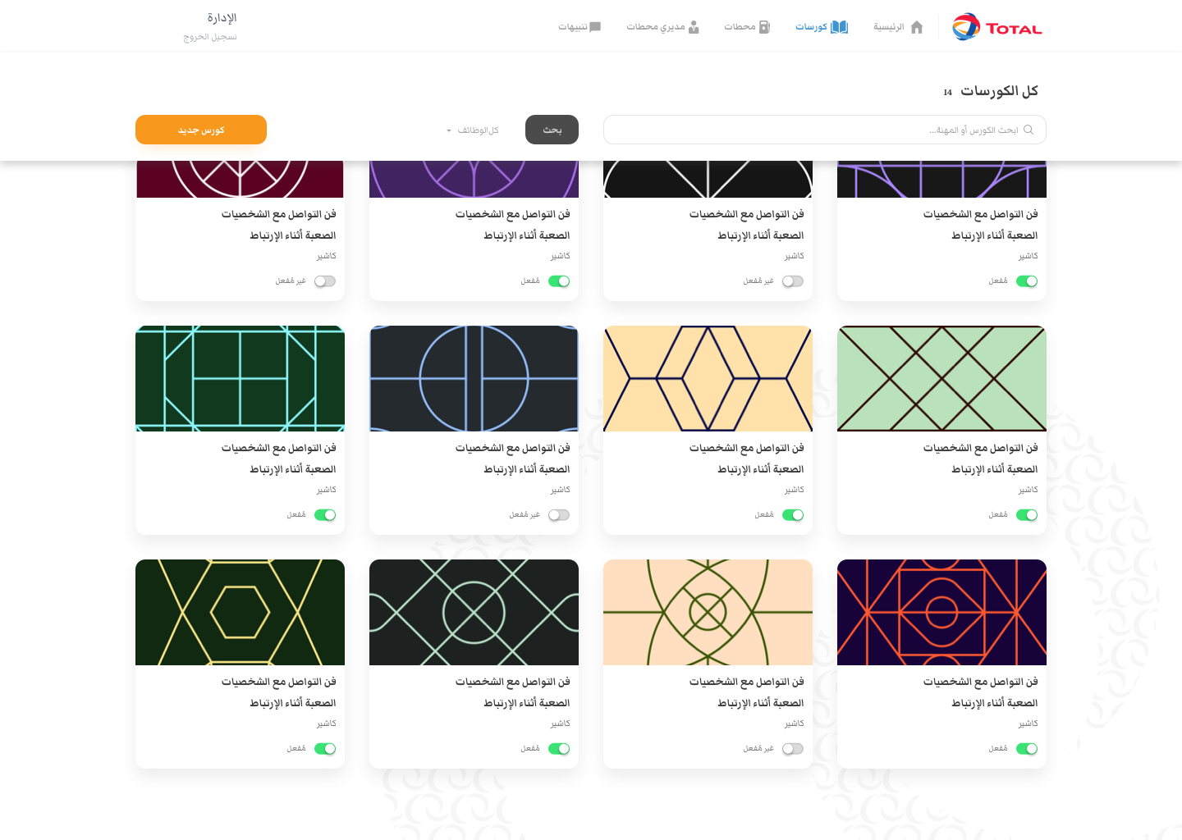This screenshot has width=1182, height=840.
Task: Enable the toggle on the blue circle pattern card
Action: click(x=558, y=515)
